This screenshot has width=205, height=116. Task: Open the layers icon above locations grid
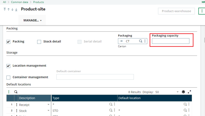coord(183,92)
